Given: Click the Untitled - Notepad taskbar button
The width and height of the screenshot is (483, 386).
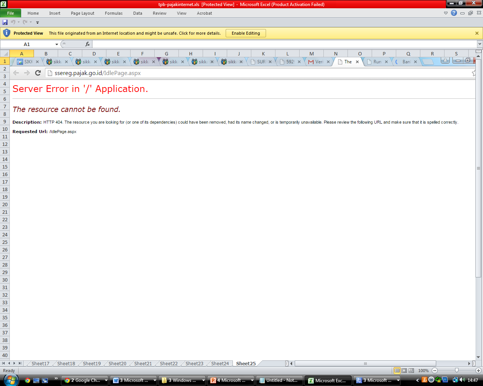Looking at the screenshot, I should 280,380.
